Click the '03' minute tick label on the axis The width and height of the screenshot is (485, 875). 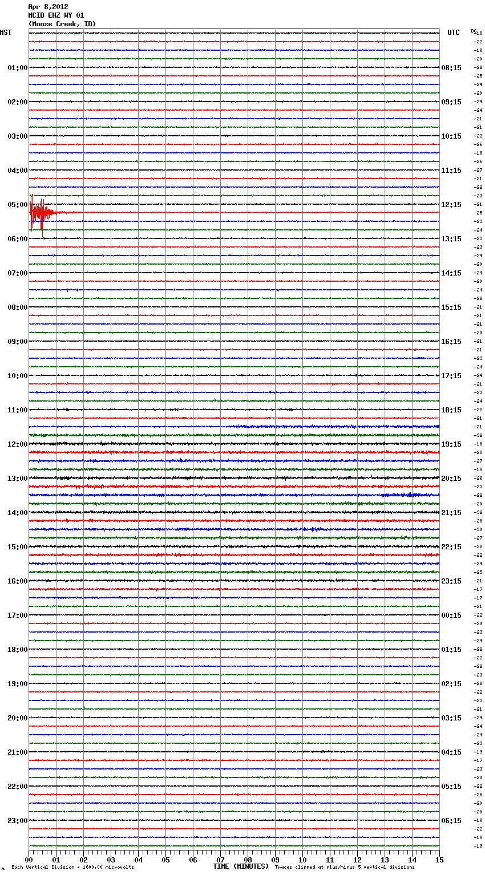pyautogui.click(x=111, y=860)
